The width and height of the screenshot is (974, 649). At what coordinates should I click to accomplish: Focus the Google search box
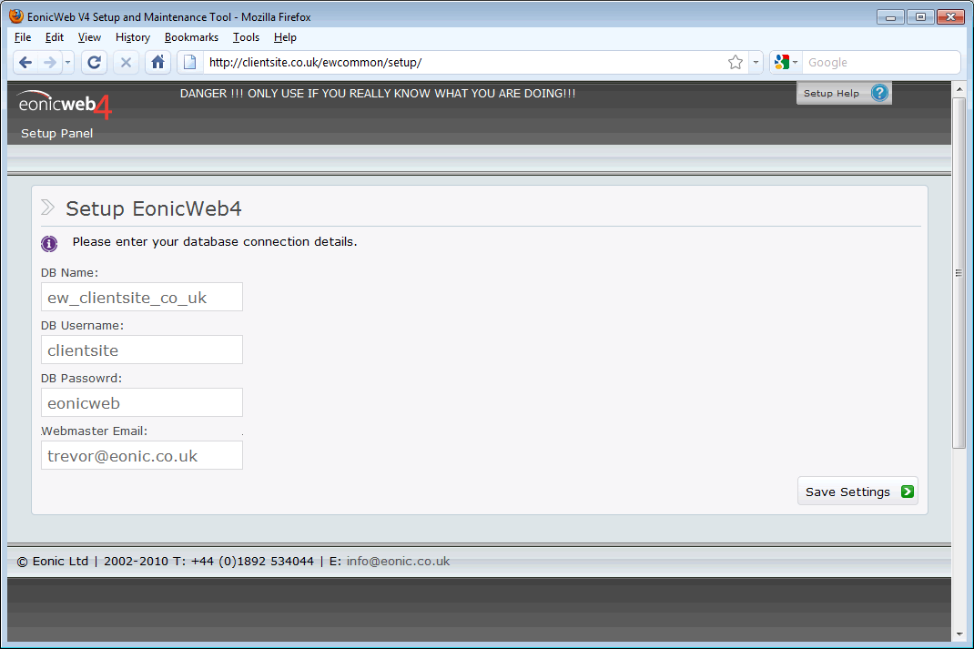coord(880,62)
